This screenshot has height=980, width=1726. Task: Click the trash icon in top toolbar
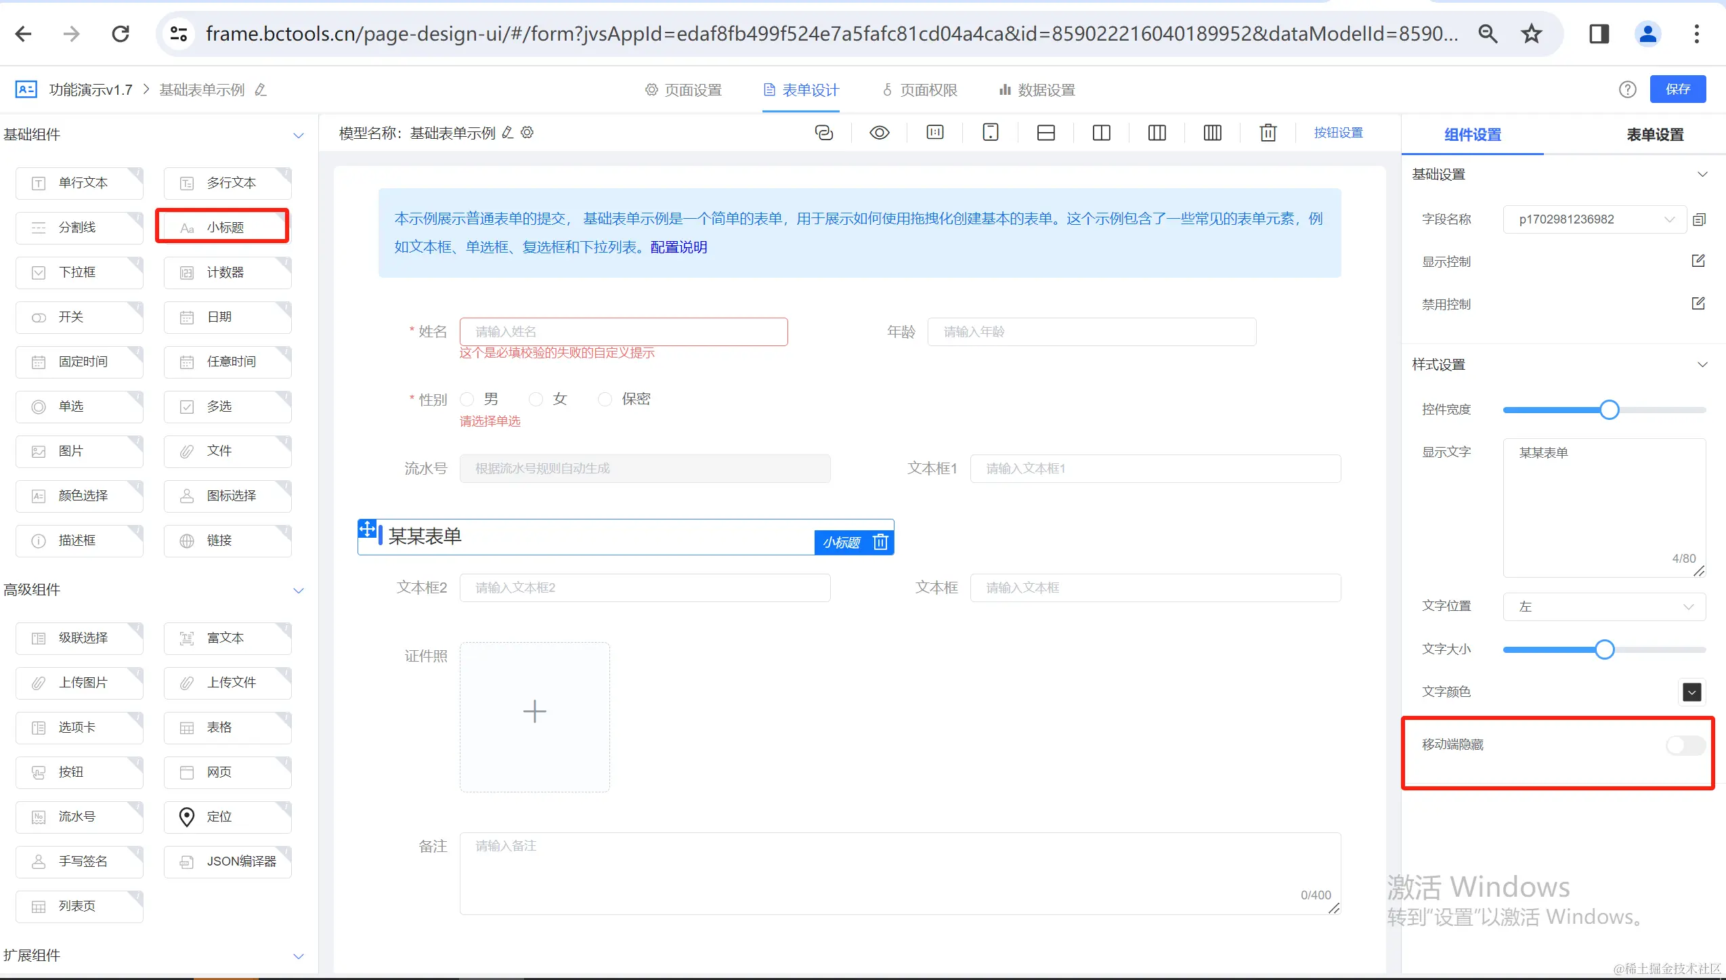pyautogui.click(x=1268, y=133)
